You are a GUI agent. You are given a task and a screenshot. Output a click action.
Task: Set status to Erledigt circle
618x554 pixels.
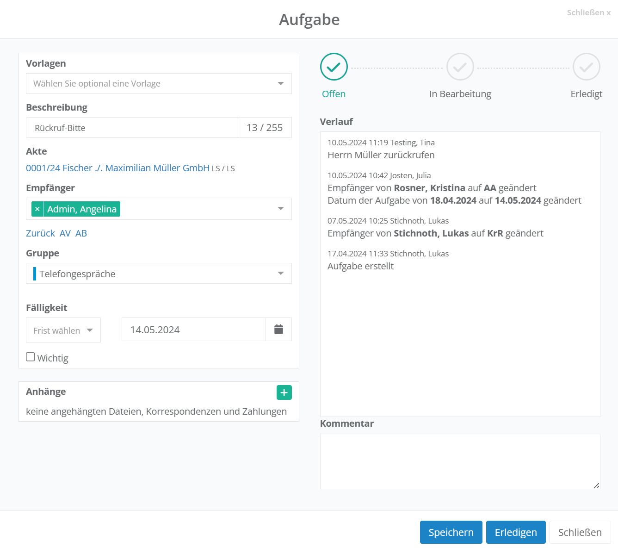click(586, 67)
